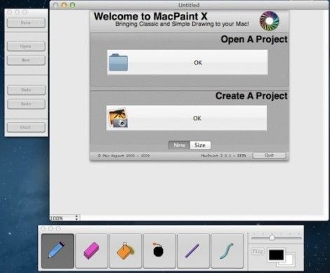Viewport: 330px width, 273px height.
Task: Select the Pencil tool
Action: [x=58, y=251]
